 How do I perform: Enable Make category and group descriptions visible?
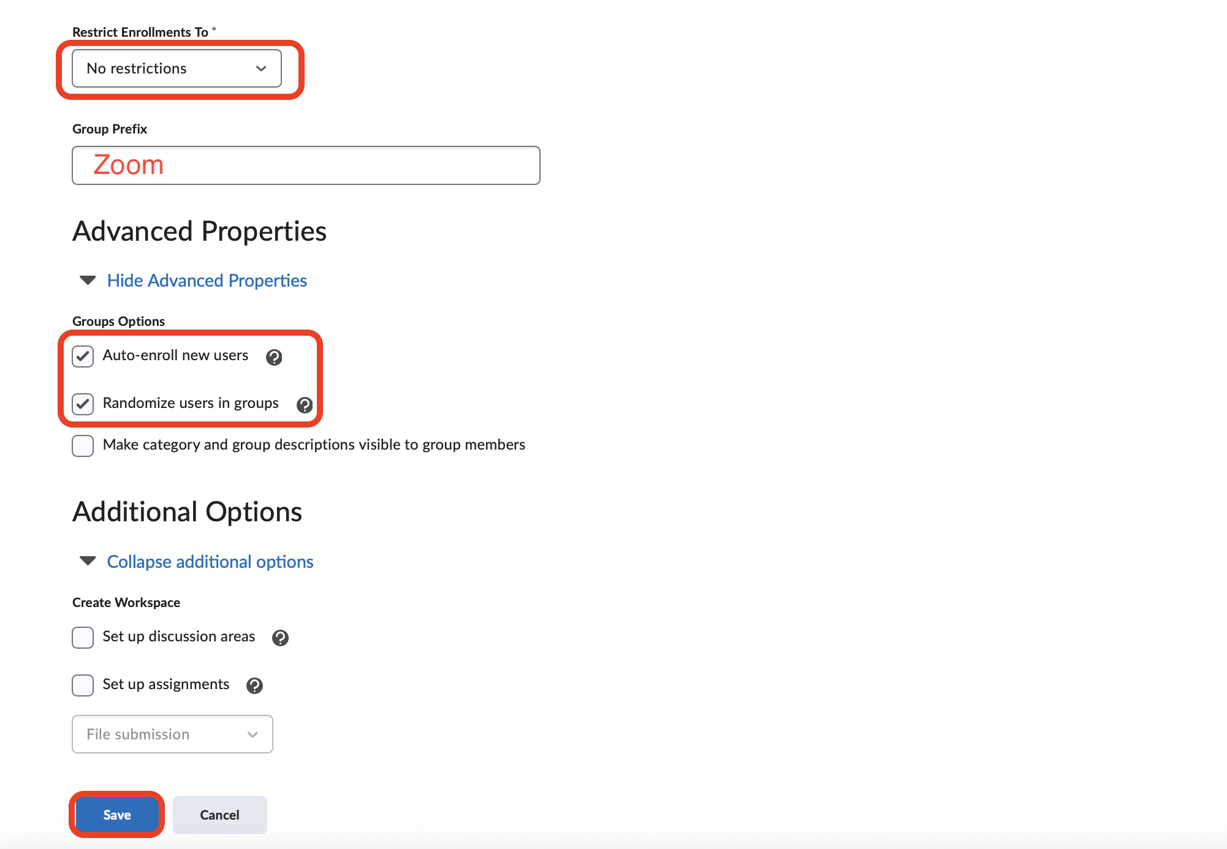click(x=83, y=445)
